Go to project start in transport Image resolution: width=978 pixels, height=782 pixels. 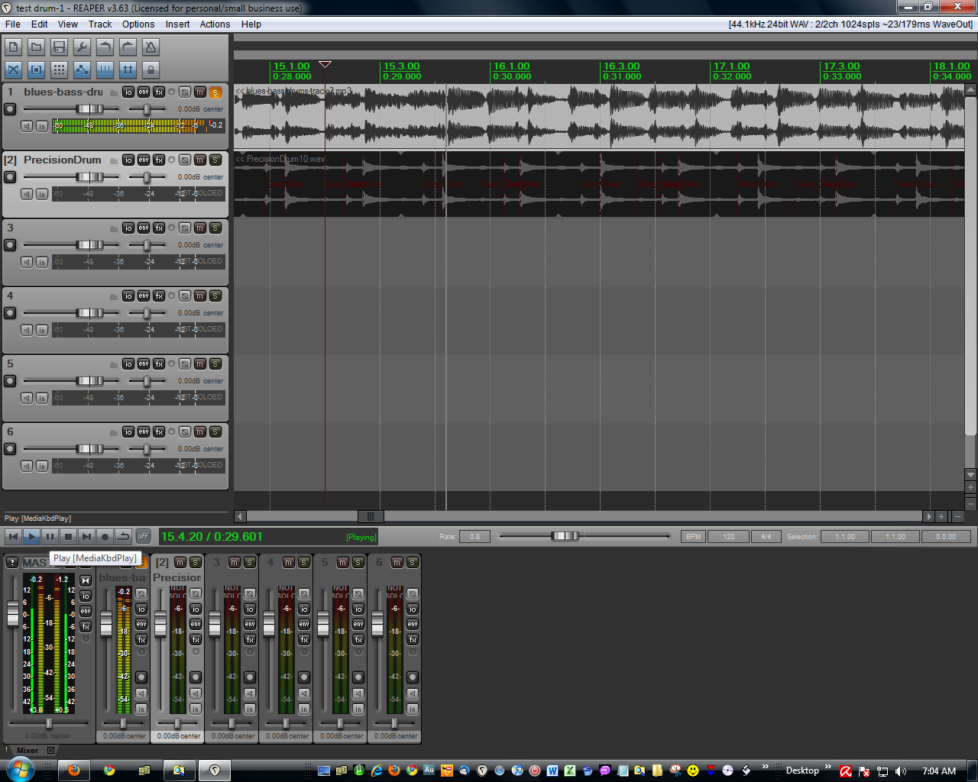pos(13,536)
